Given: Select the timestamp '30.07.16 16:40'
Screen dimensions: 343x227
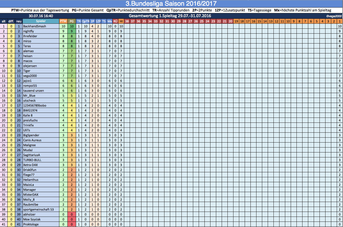Looking at the screenshot, I should (41, 16).
